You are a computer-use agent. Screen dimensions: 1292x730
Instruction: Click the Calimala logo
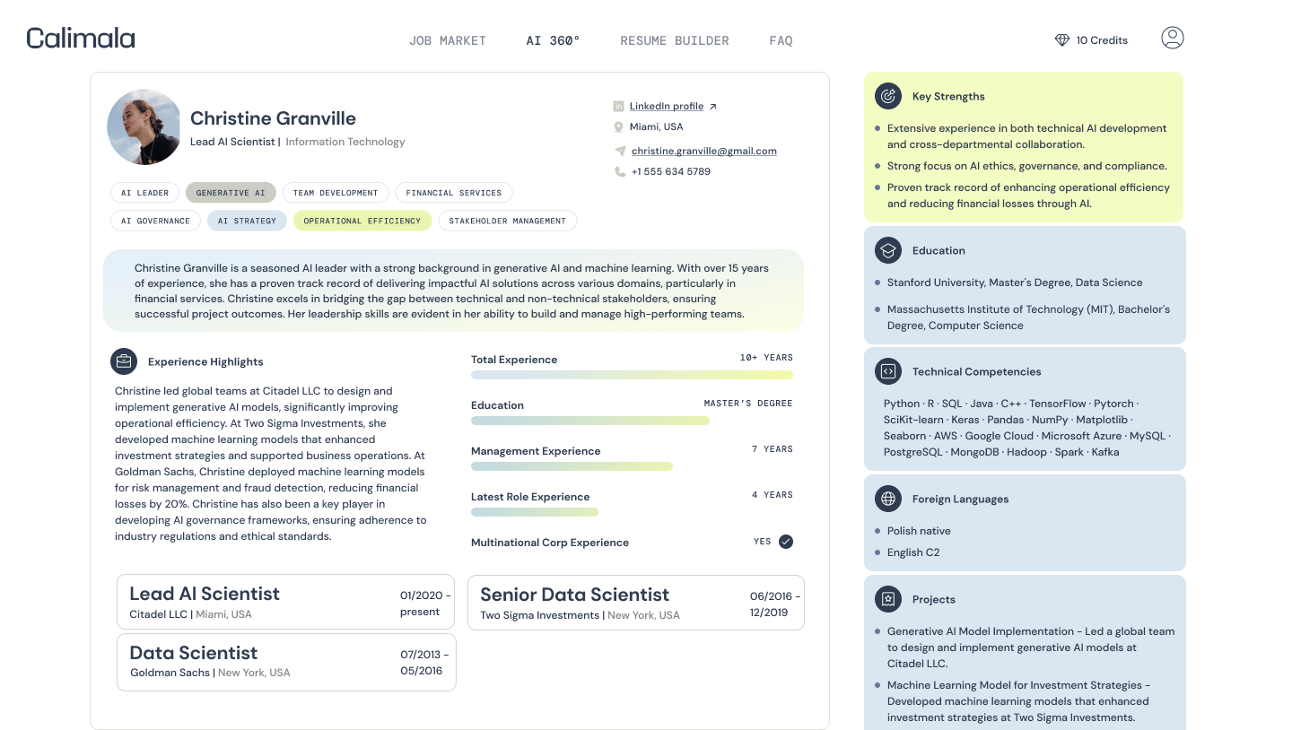tap(81, 39)
